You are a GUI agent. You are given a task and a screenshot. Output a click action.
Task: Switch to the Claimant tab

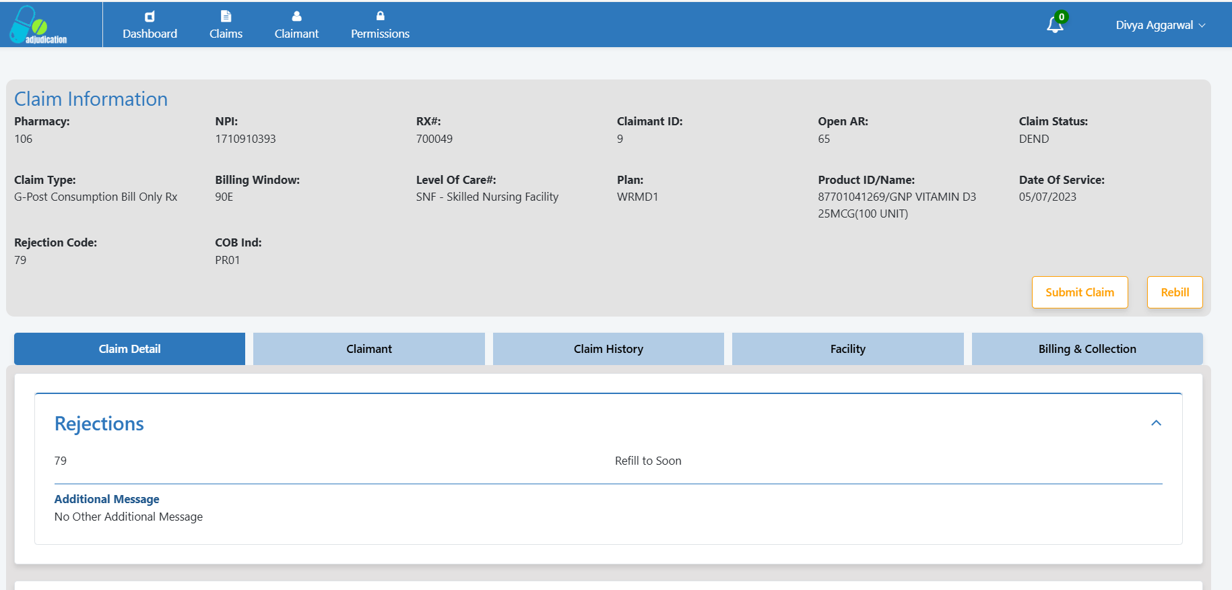pos(368,349)
